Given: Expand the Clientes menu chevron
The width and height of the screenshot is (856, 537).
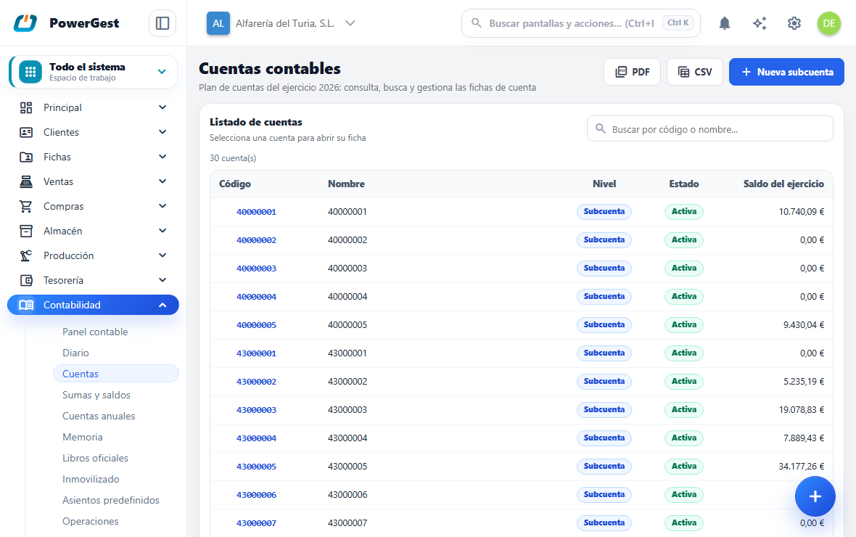Looking at the screenshot, I should (x=162, y=132).
